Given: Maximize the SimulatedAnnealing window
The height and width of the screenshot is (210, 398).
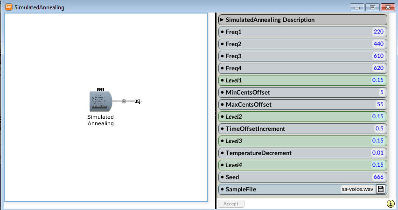Looking at the screenshot, I should click(372, 7).
